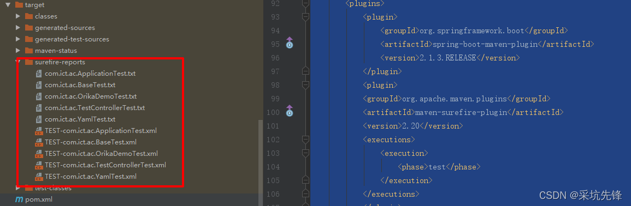631x206 pixels.
Task: Click XML icon of TEST-com.ict.ac.OrikaDemoTest.xml
Action: tap(39, 153)
